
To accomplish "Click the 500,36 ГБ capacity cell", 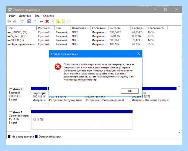I will (116, 40).
